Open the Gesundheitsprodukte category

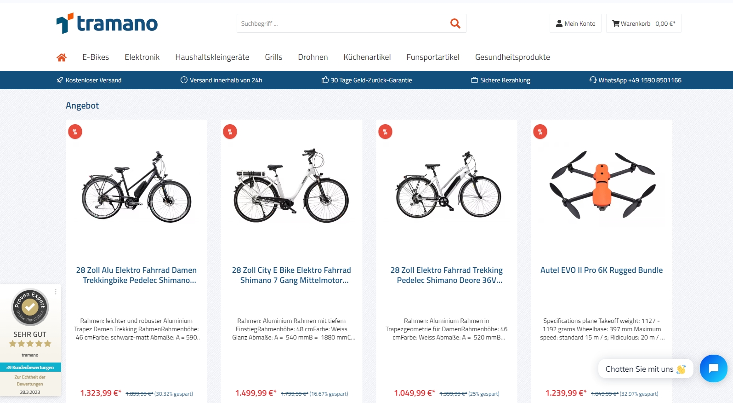coord(512,57)
